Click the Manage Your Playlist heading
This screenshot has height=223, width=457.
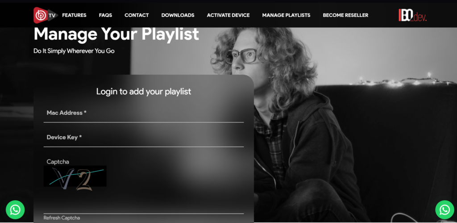point(116,34)
